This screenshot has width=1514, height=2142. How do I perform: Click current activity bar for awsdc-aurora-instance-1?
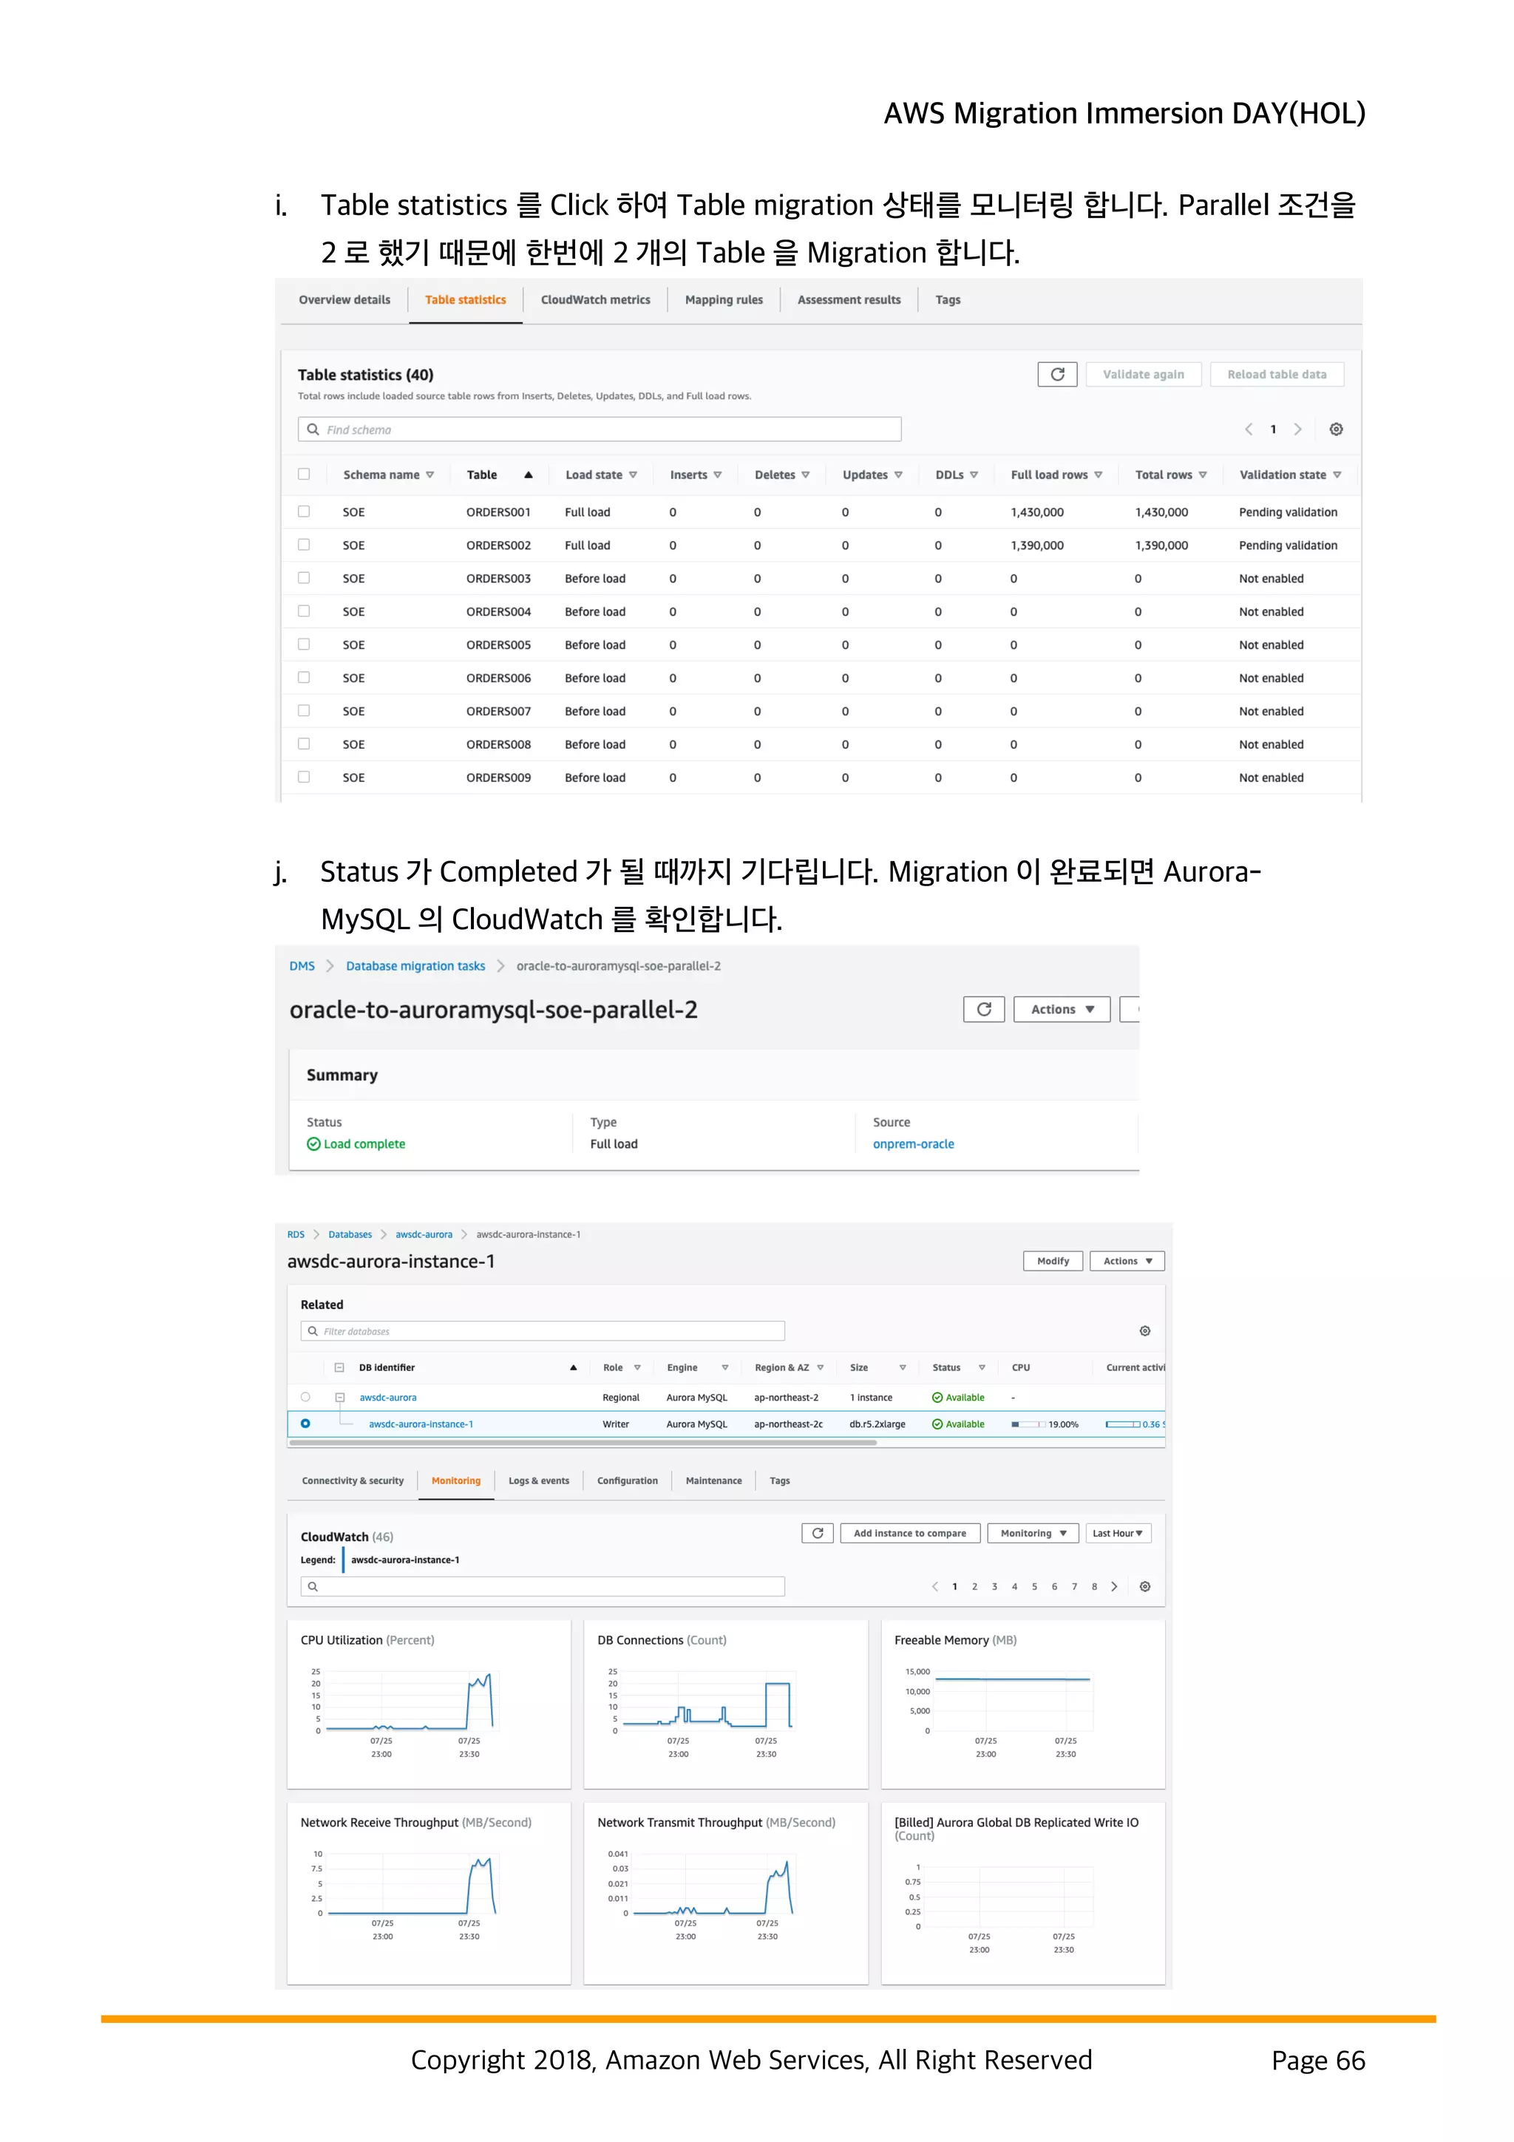(x=1122, y=1424)
